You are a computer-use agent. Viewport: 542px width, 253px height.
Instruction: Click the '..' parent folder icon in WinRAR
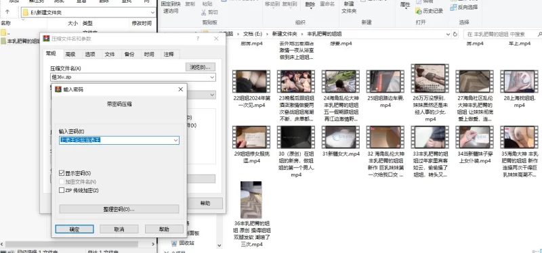click(x=3, y=32)
